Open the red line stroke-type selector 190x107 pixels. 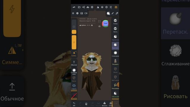pyautogui.click(x=74, y=96)
